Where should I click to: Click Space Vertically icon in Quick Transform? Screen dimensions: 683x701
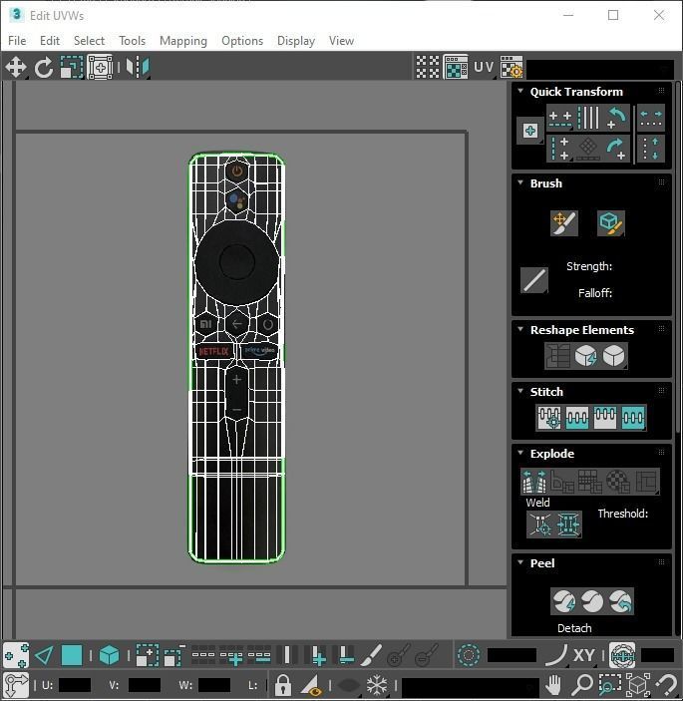click(651, 149)
